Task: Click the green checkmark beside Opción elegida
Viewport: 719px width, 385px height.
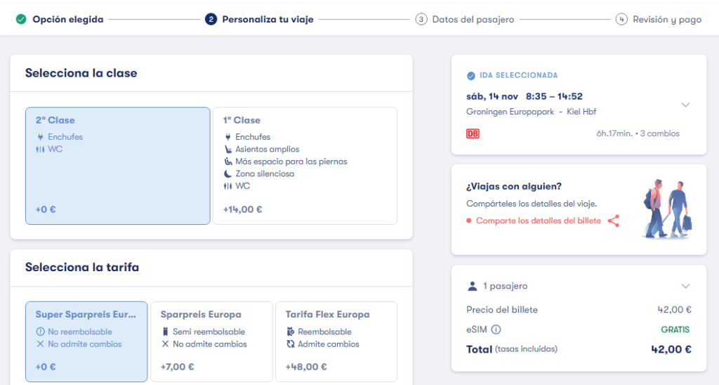Action: pos(21,19)
